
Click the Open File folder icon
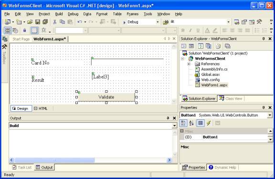click(30, 22)
